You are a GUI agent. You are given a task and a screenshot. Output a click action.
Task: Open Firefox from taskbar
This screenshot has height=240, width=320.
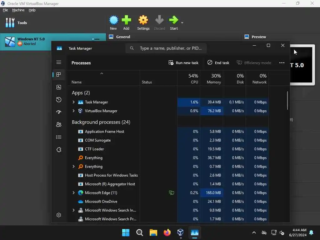click(167, 232)
